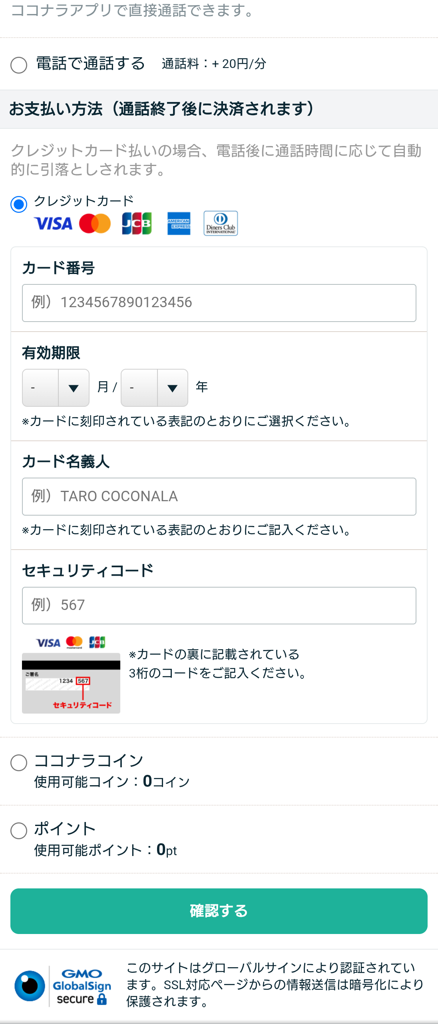Click the カード番号 input field

click(x=219, y=303)
